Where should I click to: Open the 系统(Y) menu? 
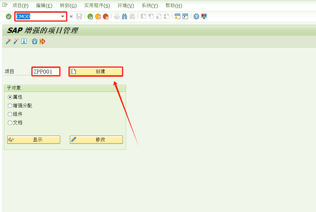pos(150,6)
